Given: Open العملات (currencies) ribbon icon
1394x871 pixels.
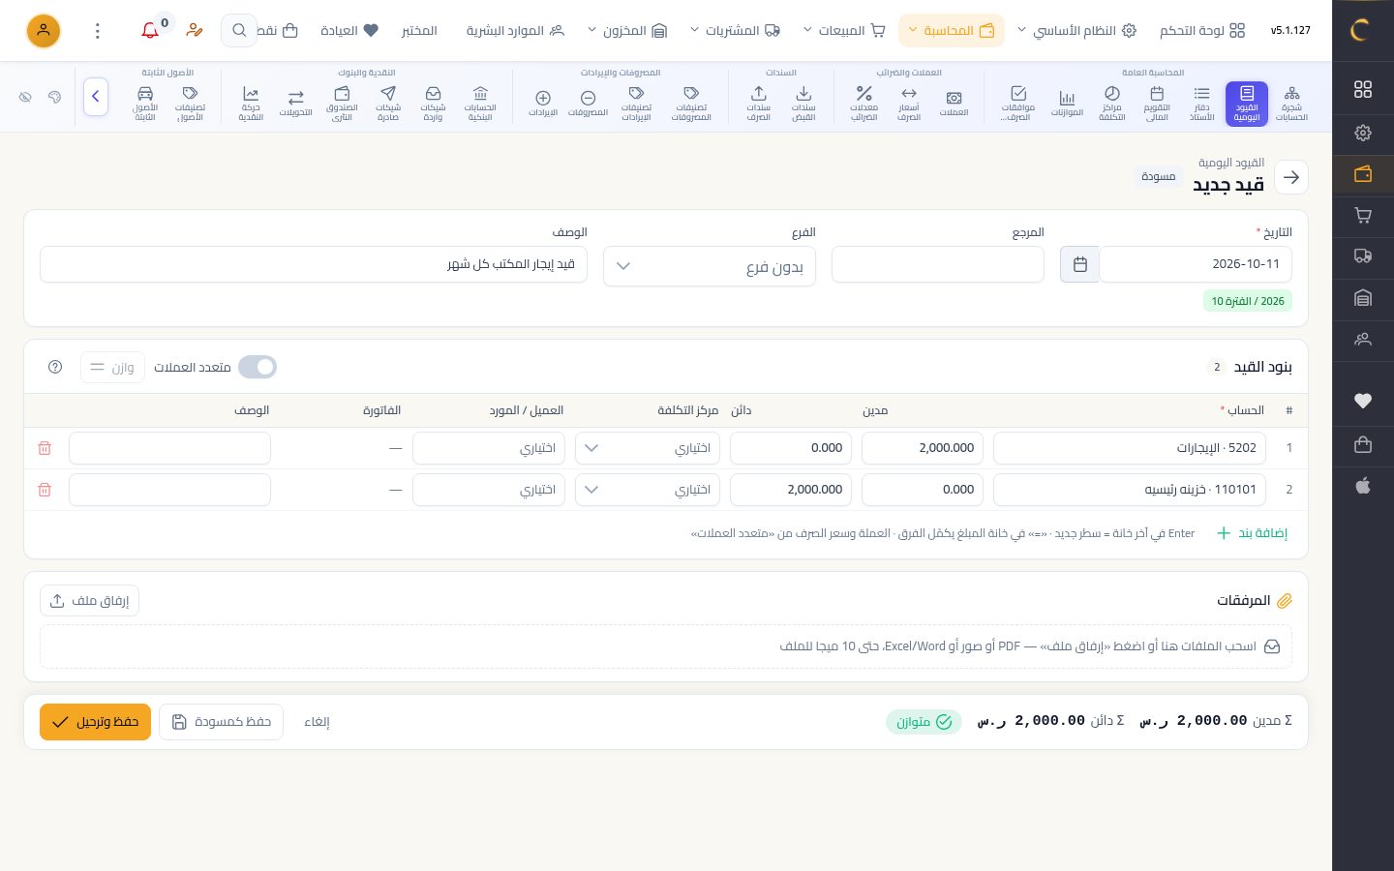Looking at the screenshot, I should [954, 104].
